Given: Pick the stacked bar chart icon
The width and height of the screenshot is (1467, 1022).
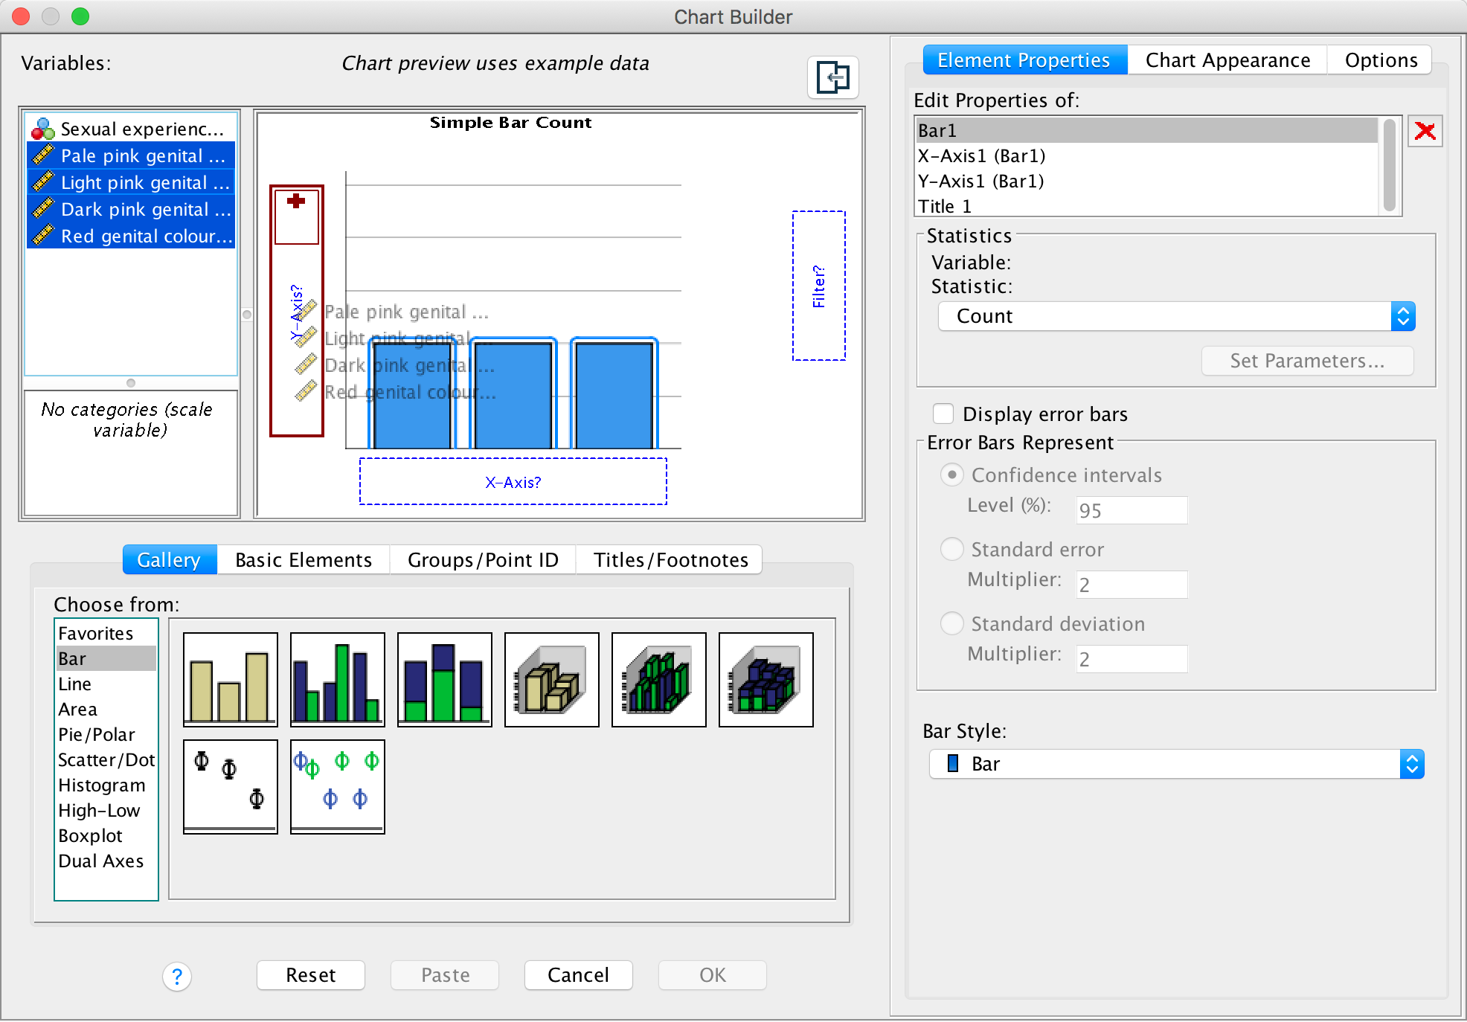Looking at the screenshot, I should [444, 679].
